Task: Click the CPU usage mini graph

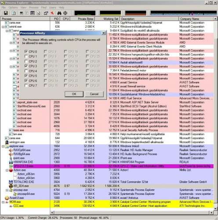Action: pos(85,13)
